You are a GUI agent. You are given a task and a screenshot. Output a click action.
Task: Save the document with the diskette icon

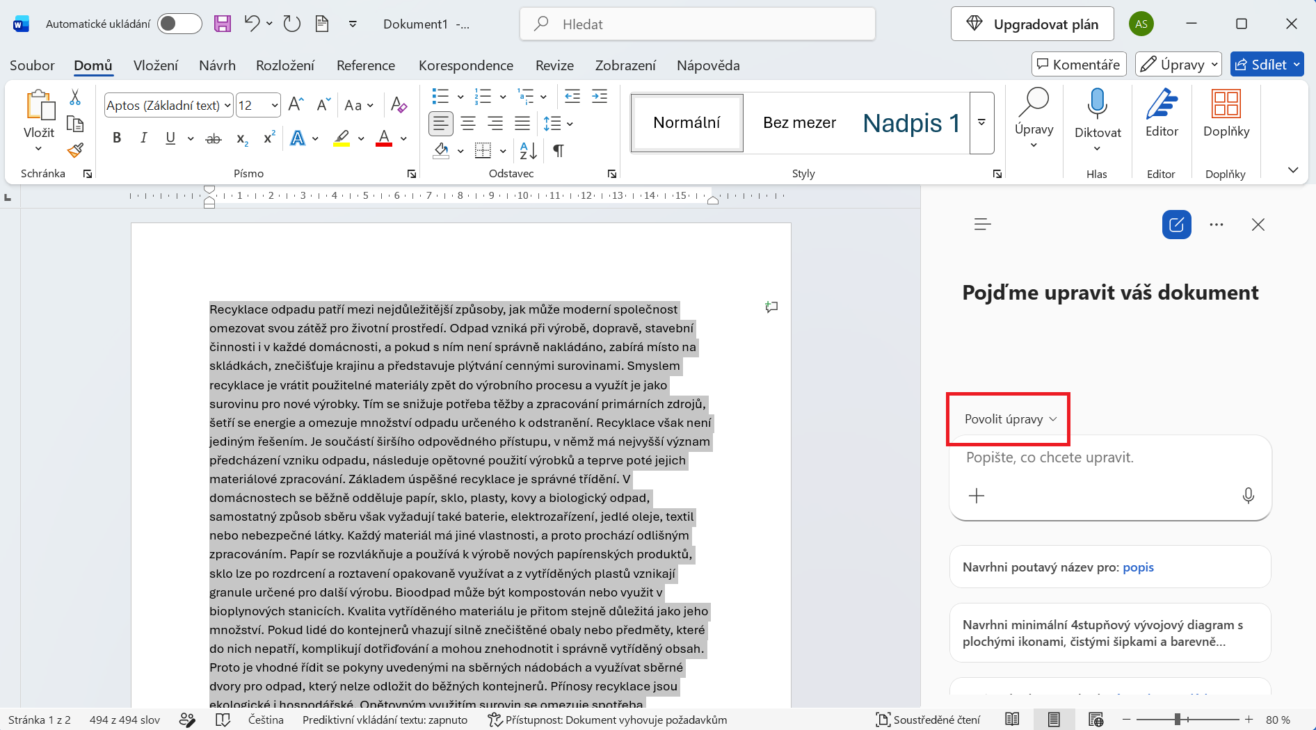(223, 24)
